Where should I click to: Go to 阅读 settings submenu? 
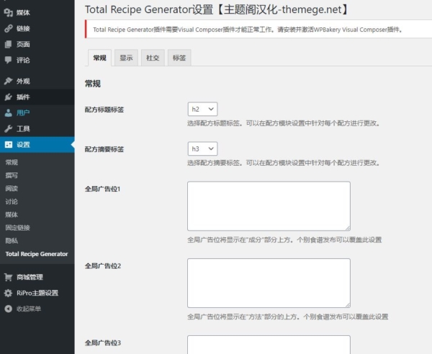tap(12, 188)
